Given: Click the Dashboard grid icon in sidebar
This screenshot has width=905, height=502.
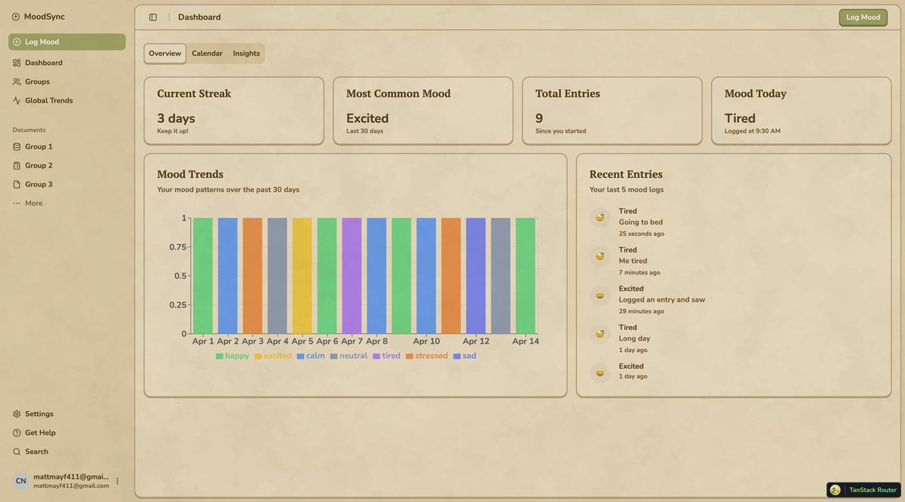Looking at the screenshot, I should coord(17,63).
